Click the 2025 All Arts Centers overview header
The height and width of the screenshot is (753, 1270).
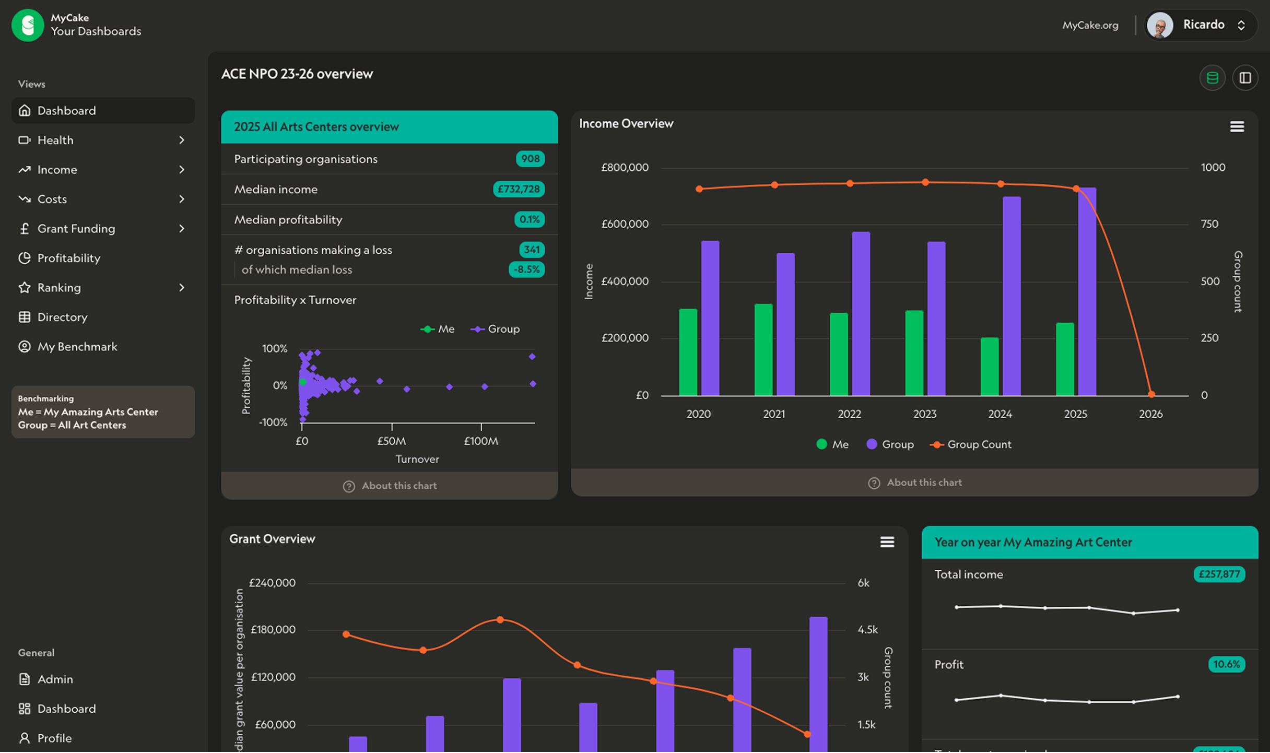[389, 127]
